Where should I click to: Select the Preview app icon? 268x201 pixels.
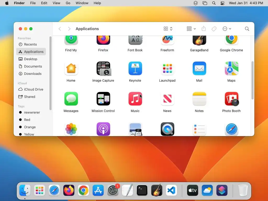pyautogui.click(x=135, y=129)
